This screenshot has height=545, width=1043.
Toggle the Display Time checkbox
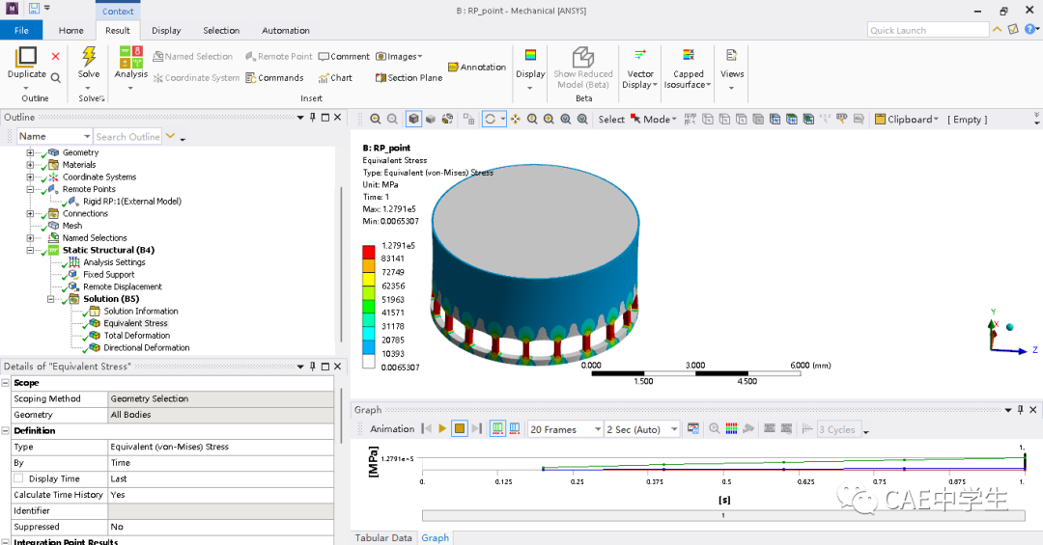pyautogui.click(x=18, y=478)
